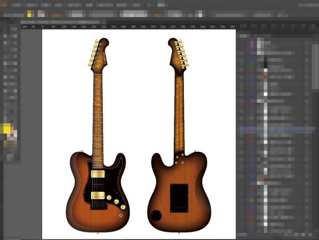Viewport: 319px width, 240px height.
Task: Select the fretboard of the front guitar
Action: click(x=98, y=116)
